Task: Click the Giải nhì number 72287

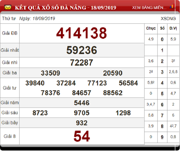Action: point(82,63)
